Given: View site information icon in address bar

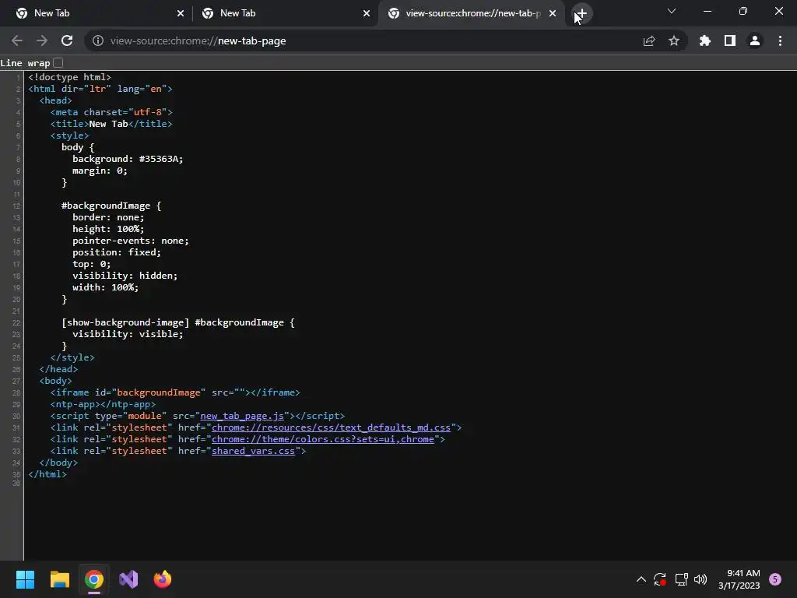Looking at the screenshot, I should click(x=97, y=40).
